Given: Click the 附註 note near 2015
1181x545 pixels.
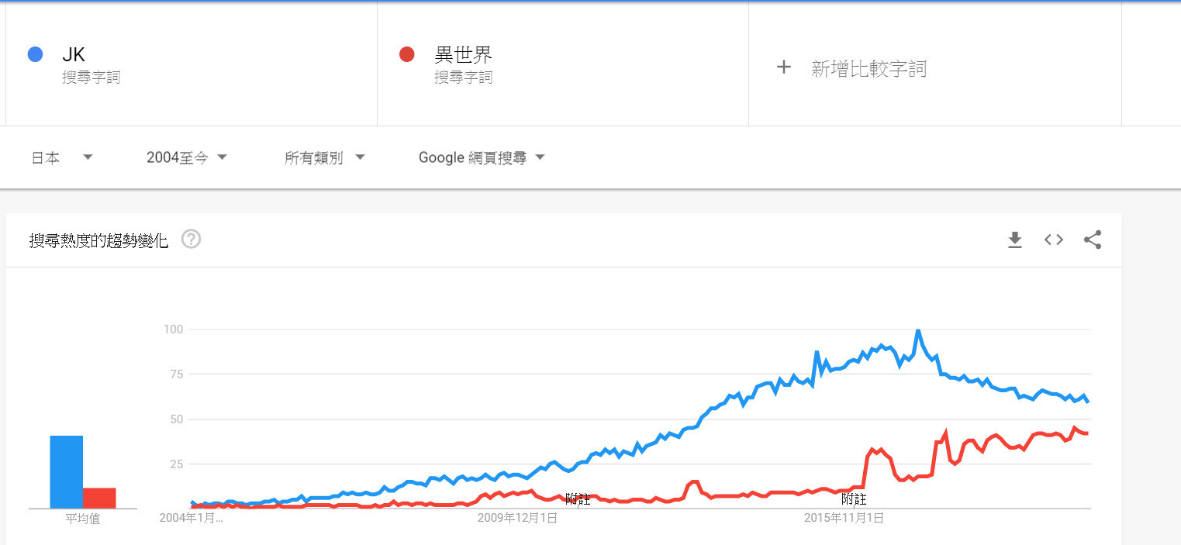Looking at the screenshot, I should click(854, 499).
